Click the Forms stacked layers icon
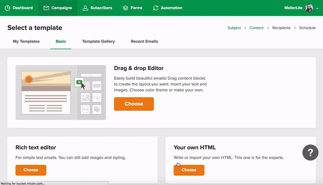323x185 pixels. pyautogui.click(x=125, y=8)
